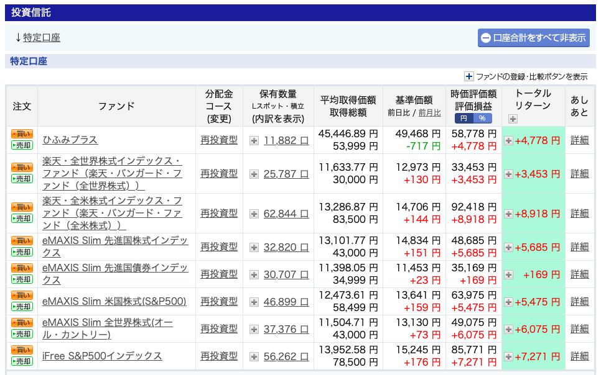Expand holdings breakdown for 56,262 口

point(254,357)
